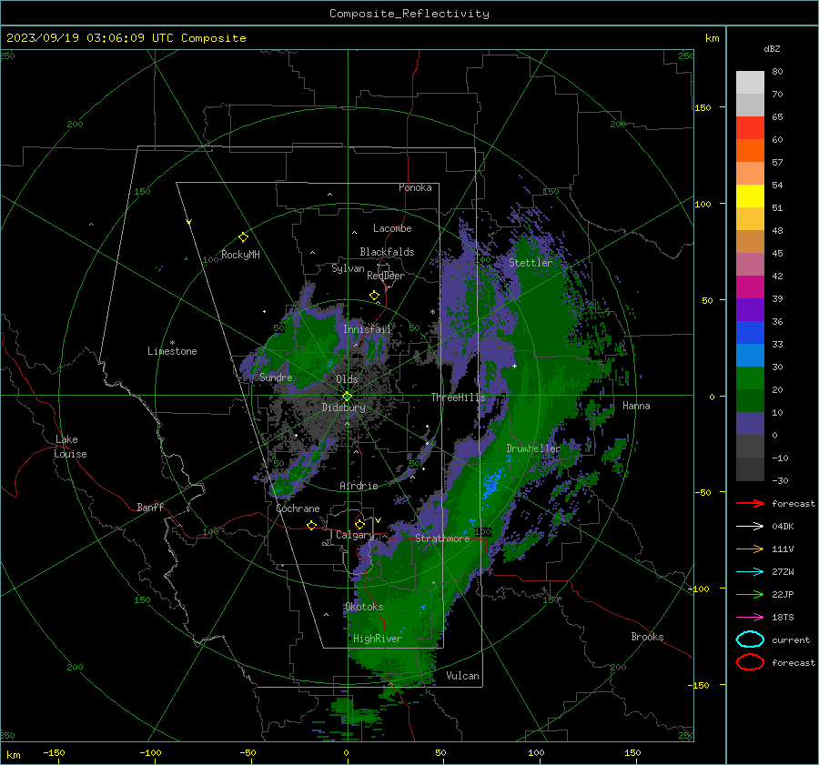Click the radar-site diamond at Didsbury center

[x=347, y=397]
